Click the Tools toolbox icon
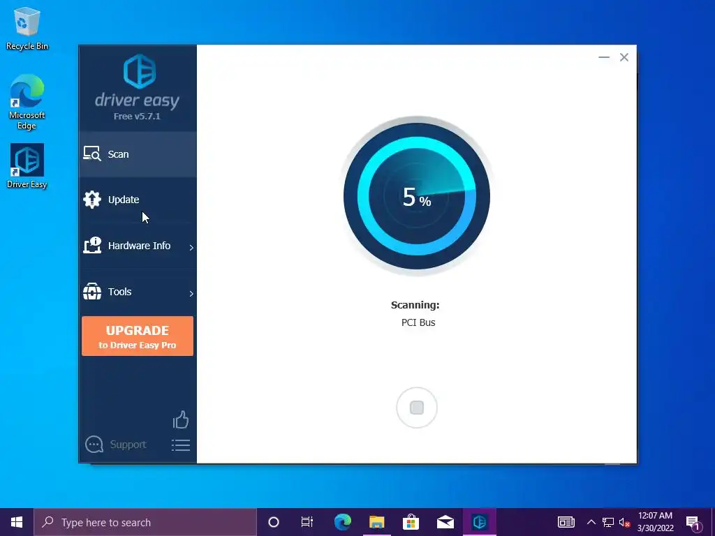 point(92,292)
